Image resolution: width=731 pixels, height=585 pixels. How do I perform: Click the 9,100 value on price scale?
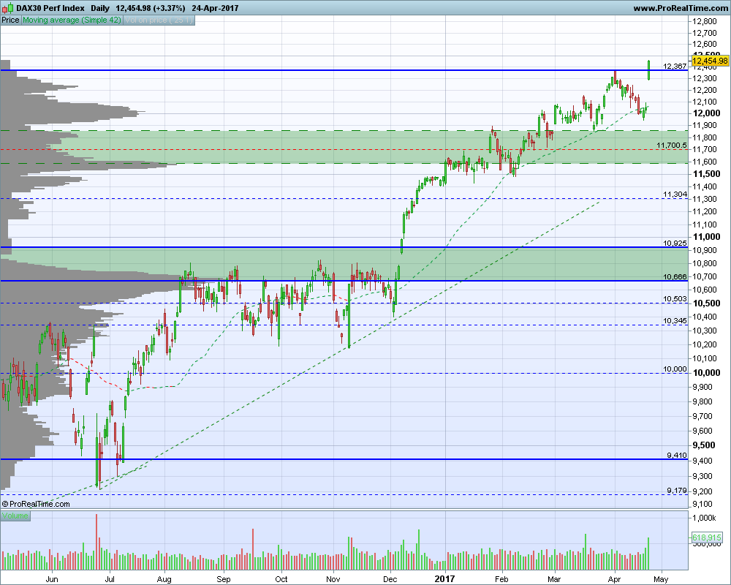702,505
